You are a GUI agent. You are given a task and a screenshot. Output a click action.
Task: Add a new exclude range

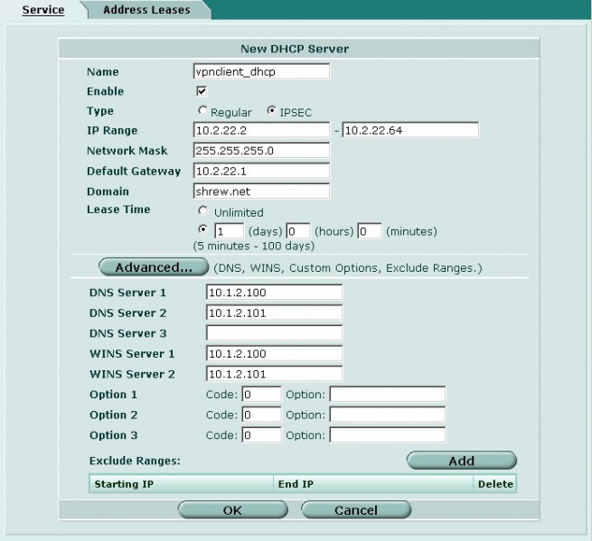pyautogui.click(x=462, y=461)
